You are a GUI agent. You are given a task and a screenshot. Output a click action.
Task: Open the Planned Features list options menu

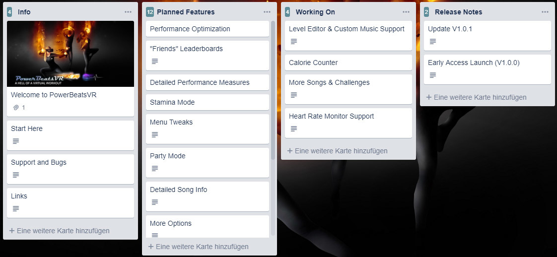[x=267, y=12]
